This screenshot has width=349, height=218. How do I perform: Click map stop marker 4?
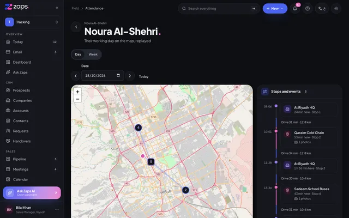click(138, 128)
